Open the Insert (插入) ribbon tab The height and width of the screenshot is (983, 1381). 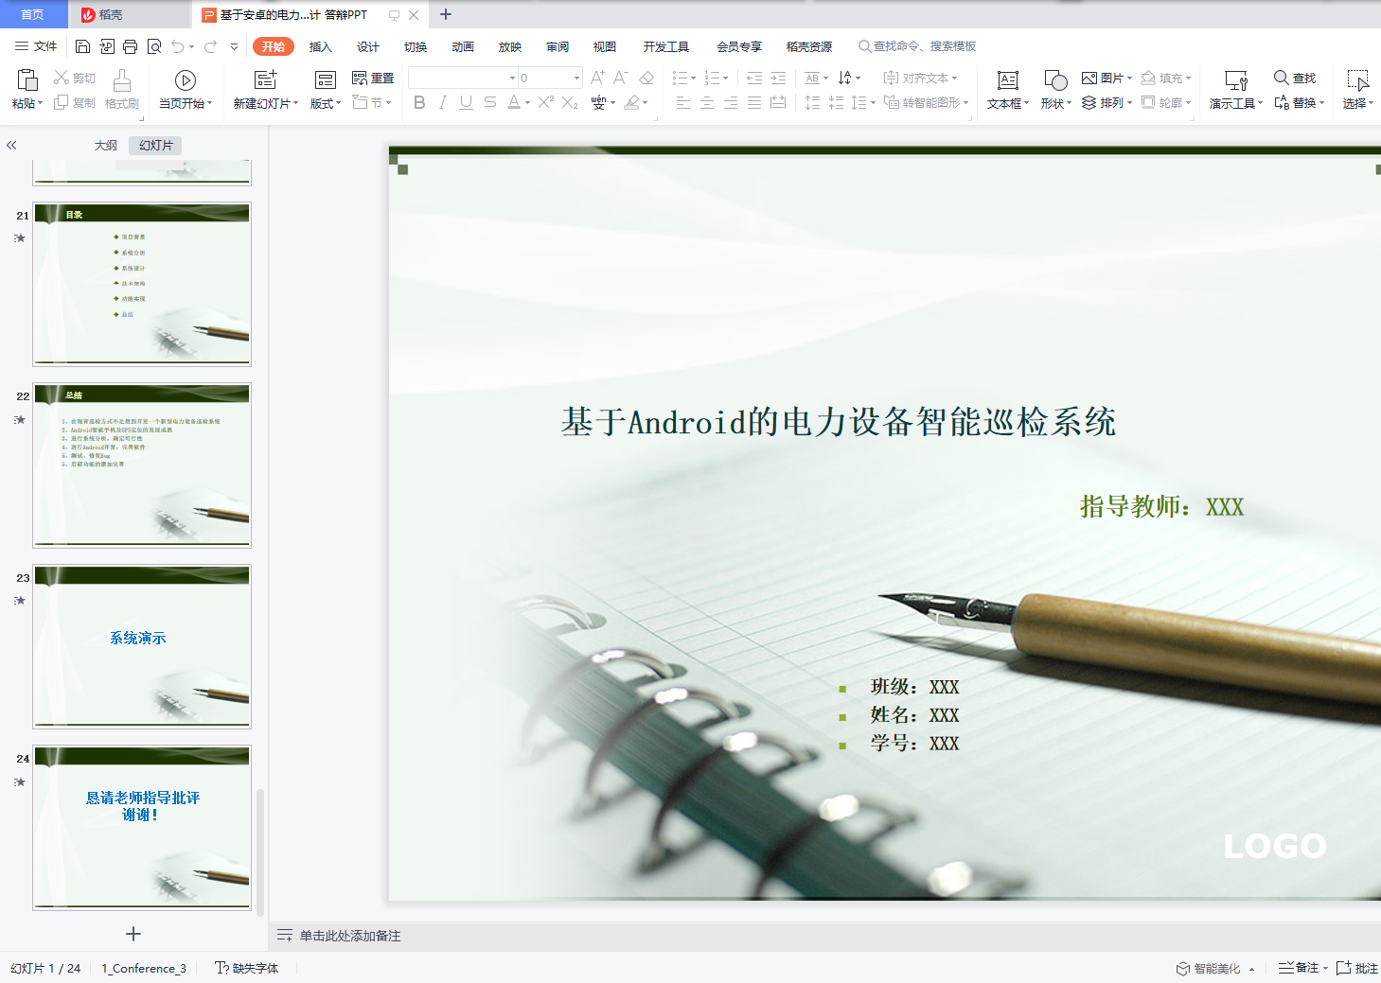321,46
